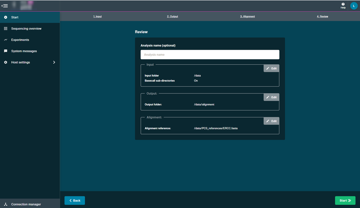Click the Start circle icon in sidebar
This screenshot has height=208, width=360.
(x=5, y=17)
